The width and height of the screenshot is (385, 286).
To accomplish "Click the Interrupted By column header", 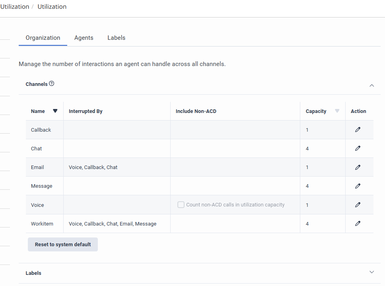I will click(86, 111).
